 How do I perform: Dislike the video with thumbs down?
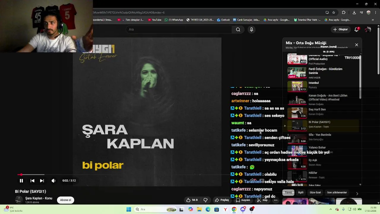[205, 200]
